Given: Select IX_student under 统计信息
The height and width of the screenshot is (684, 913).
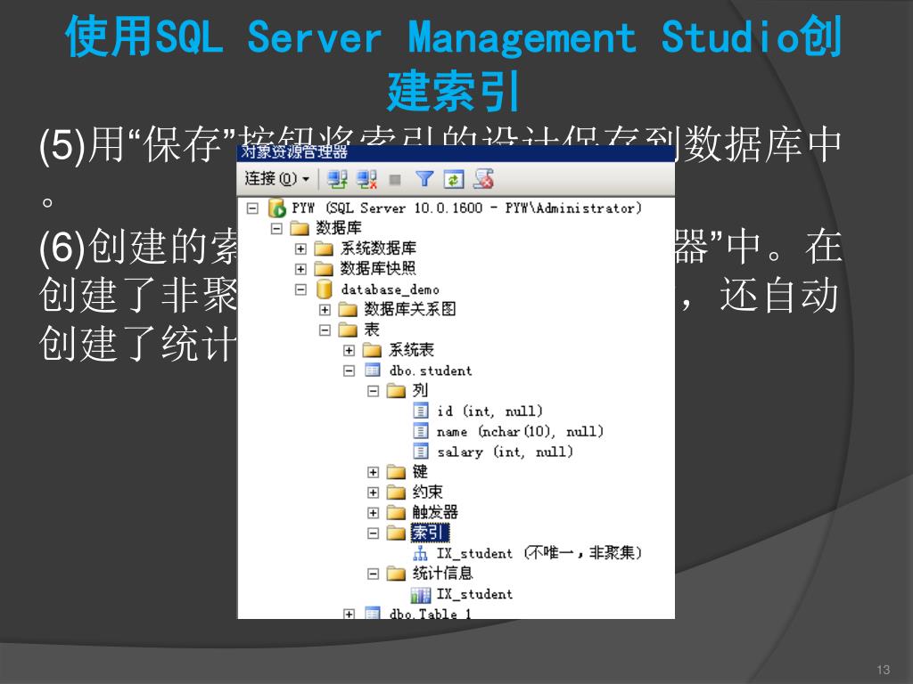Looking at the screenshot, I should tap(474, 594).
